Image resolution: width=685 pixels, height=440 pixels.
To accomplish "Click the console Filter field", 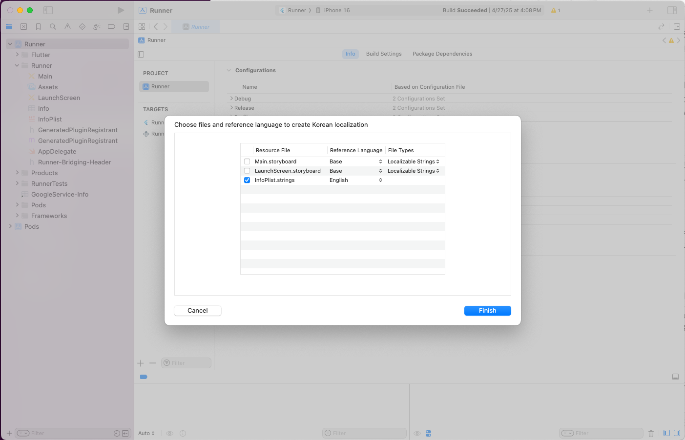I will click(601, 433).
